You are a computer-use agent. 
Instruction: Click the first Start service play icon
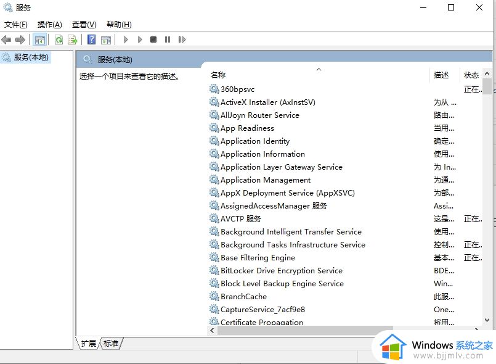click(x=126, y=39)
